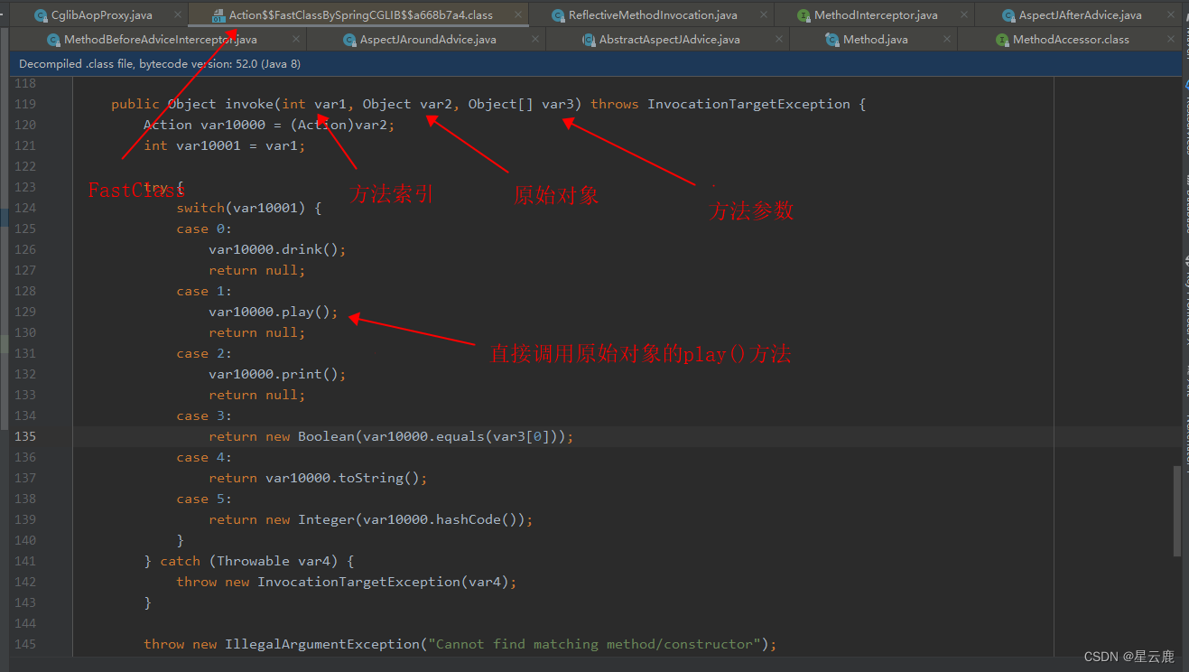Click the green interface icon on MethodInterceptor.java tab
This screenshot has height=672, width=1189.
[x=803, y=14]
